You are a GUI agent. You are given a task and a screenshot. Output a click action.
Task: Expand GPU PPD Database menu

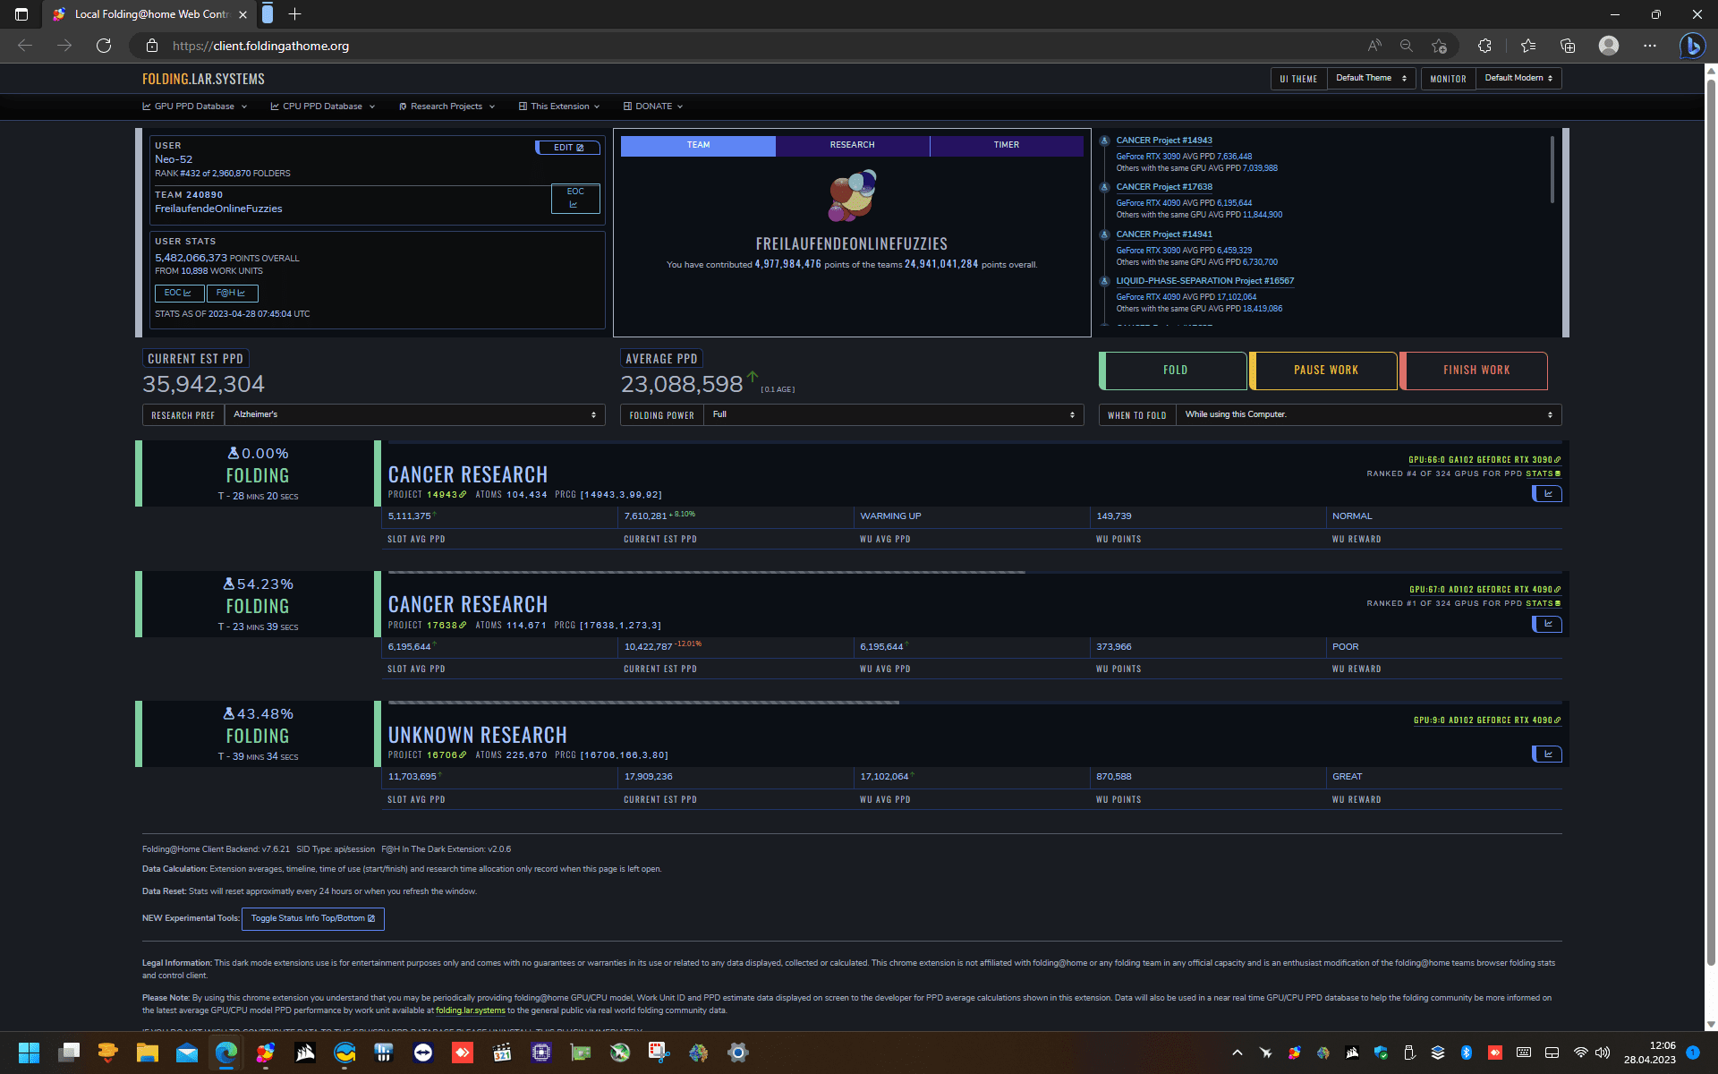click(194, 107)
